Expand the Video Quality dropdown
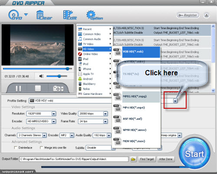 105,114
